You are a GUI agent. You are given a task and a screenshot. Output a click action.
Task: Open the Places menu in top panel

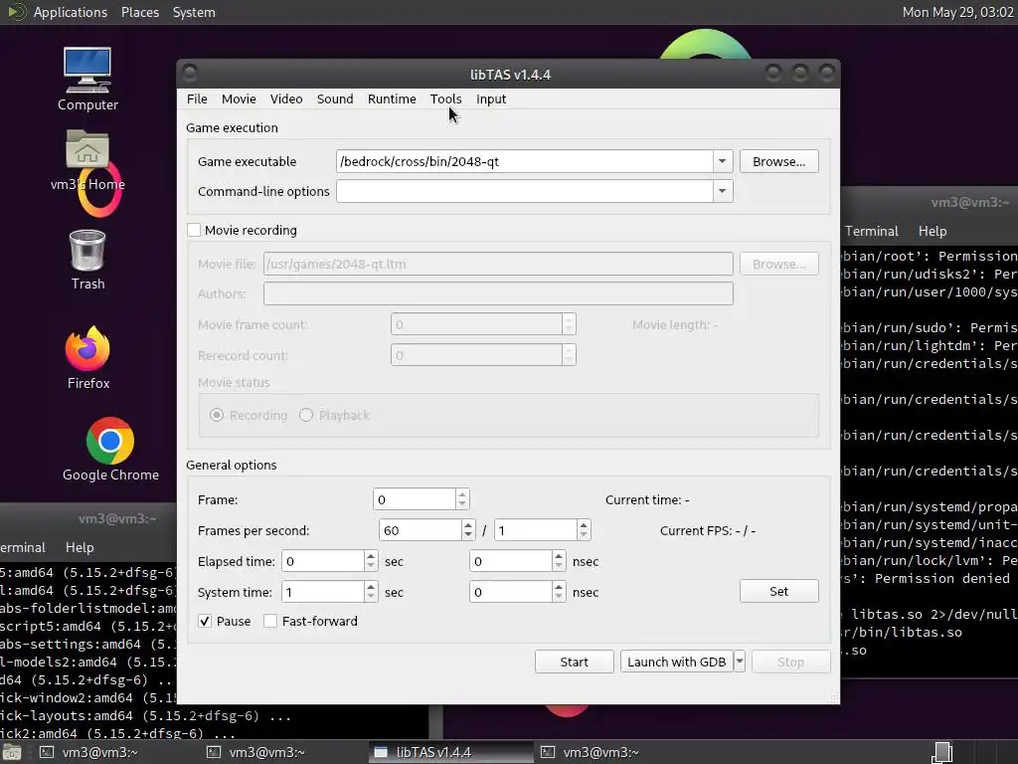coord(139,12)
